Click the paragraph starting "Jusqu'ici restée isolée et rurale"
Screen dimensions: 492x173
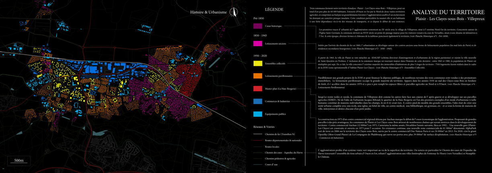coord(398,103)
